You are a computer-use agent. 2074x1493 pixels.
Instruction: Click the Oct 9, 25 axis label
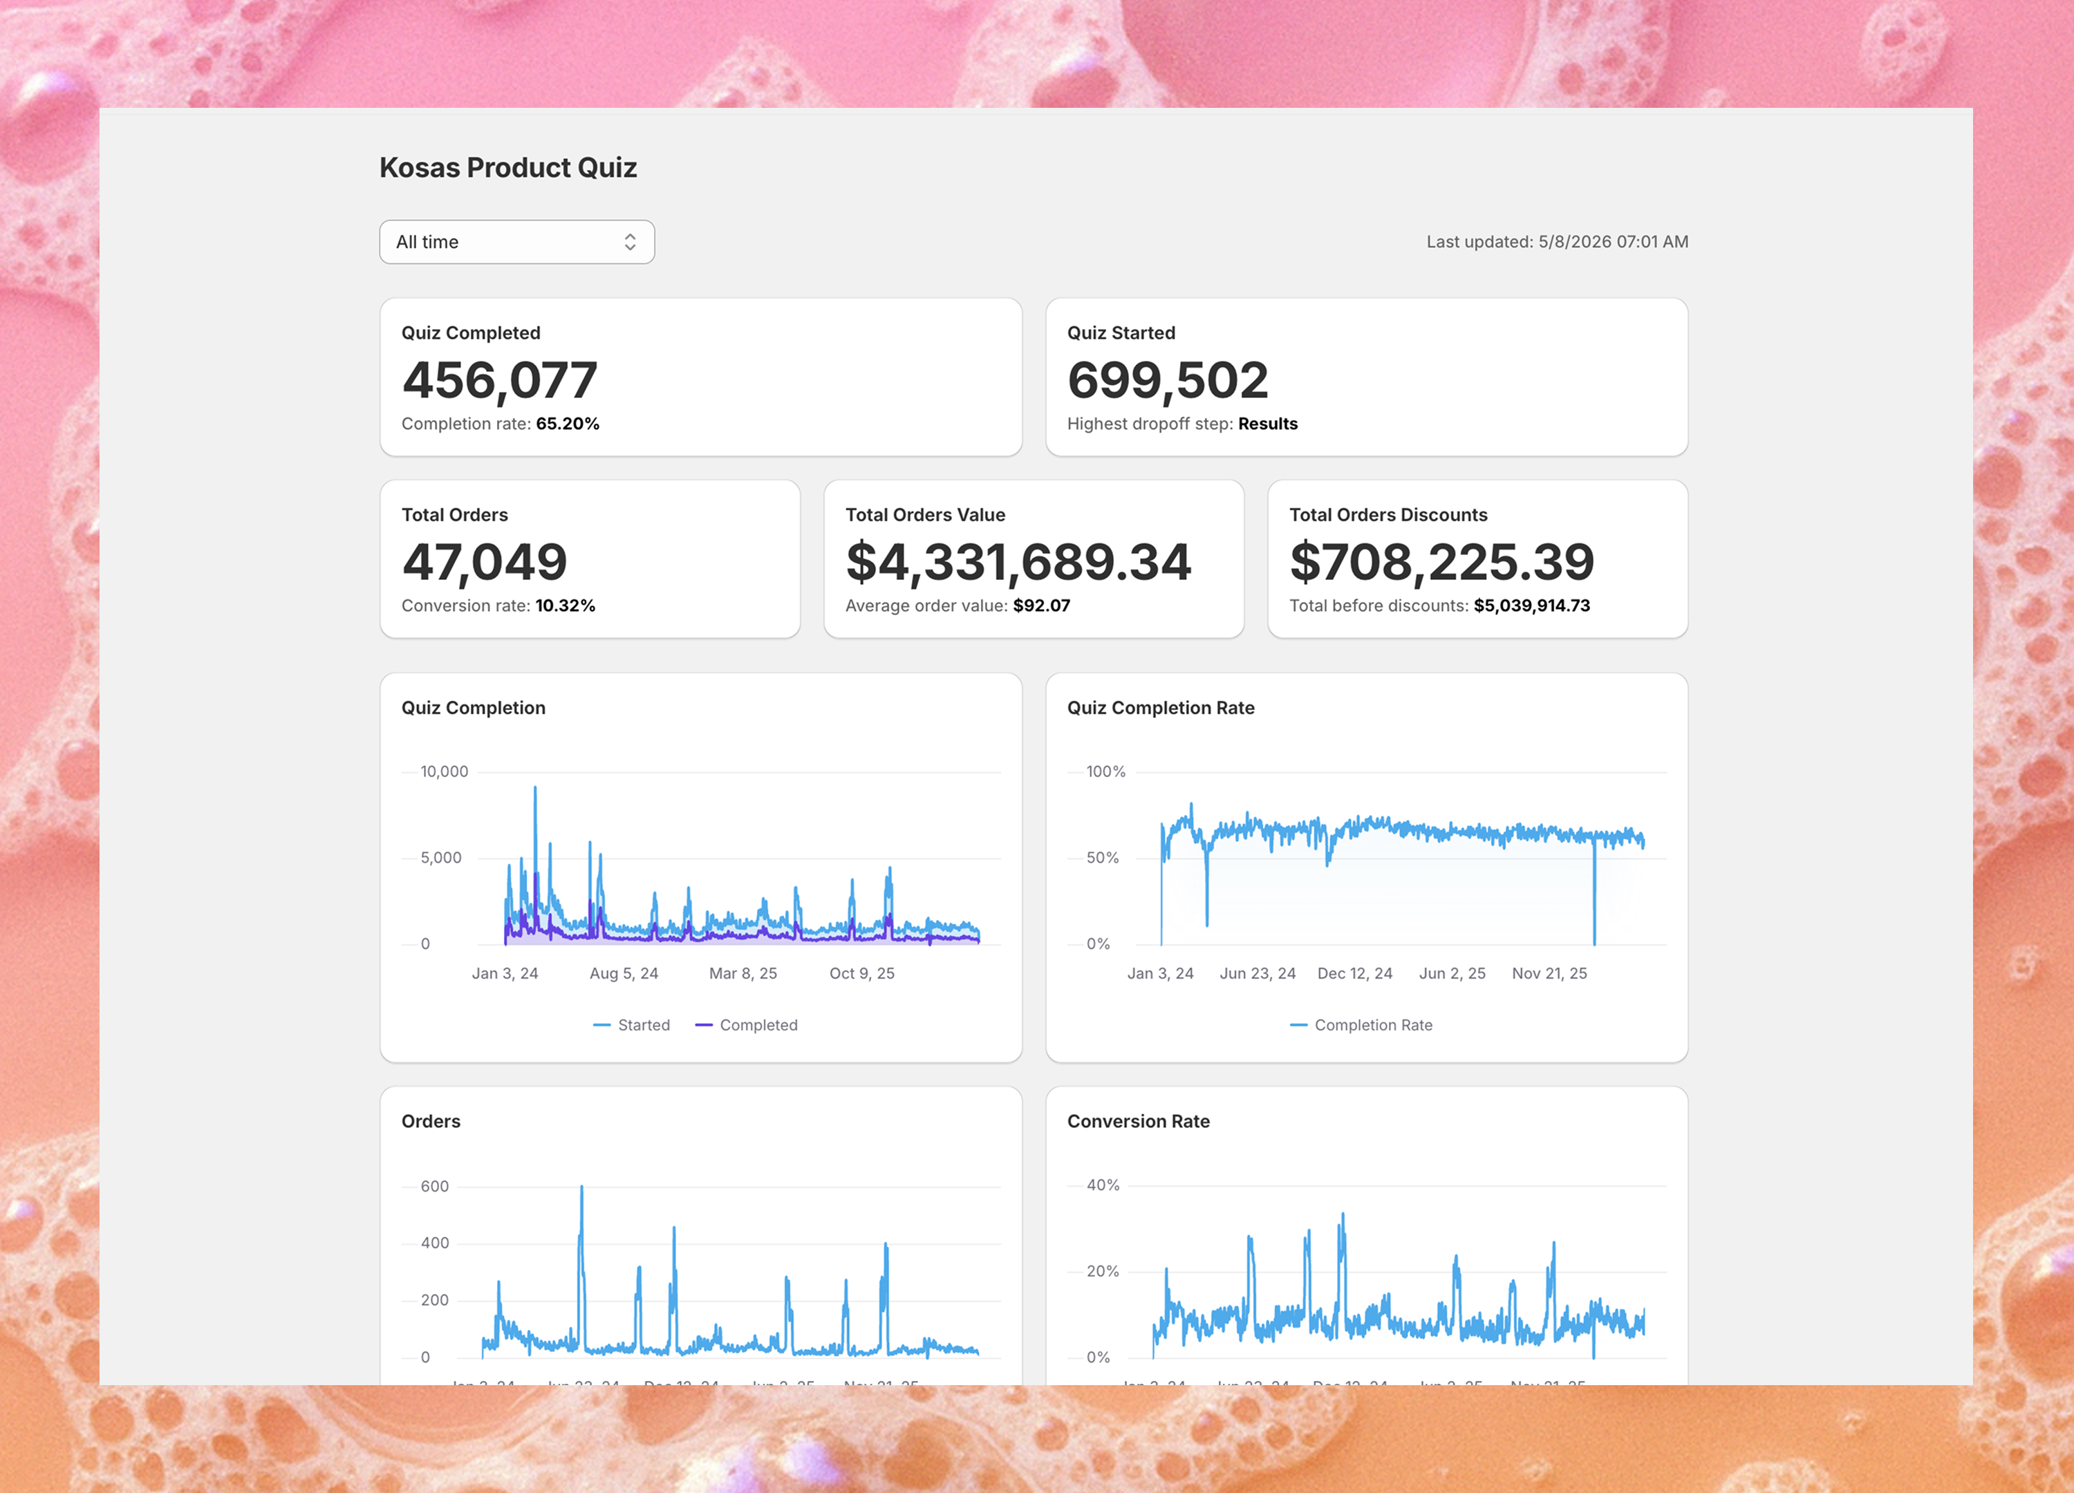(862, 974)
